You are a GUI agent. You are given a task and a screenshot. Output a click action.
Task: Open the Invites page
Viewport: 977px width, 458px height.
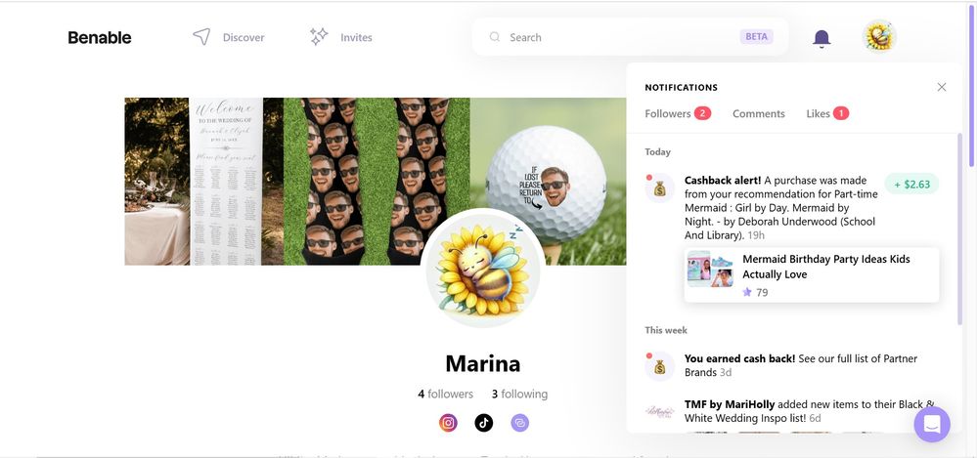tap(341, 37)
